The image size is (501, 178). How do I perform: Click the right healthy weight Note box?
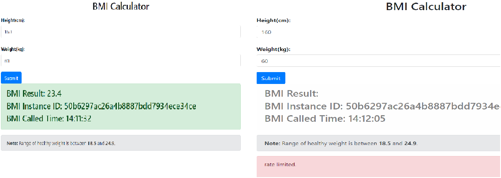point(378,143)
